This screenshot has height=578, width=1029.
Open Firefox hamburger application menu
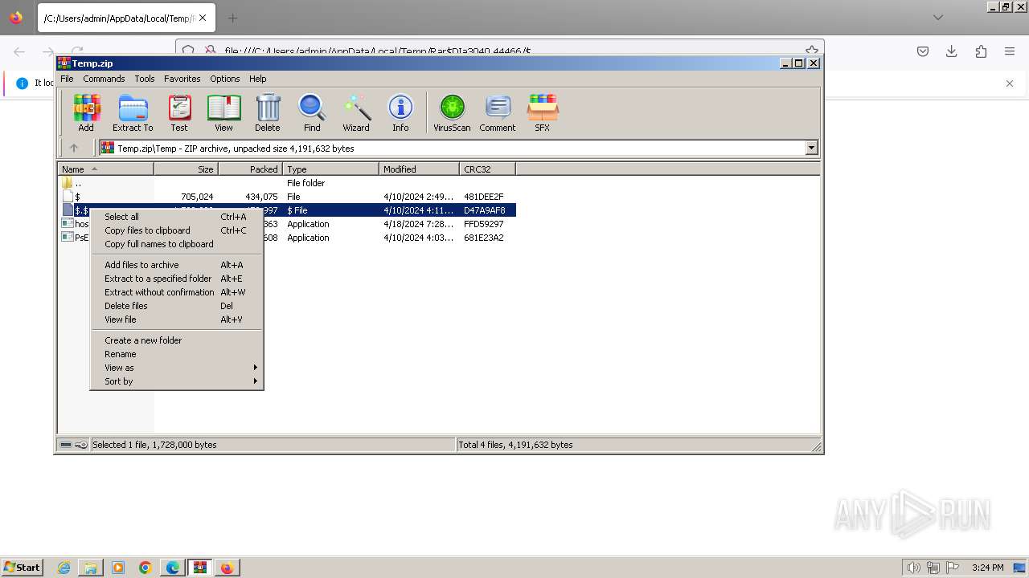pos(1010,51)
